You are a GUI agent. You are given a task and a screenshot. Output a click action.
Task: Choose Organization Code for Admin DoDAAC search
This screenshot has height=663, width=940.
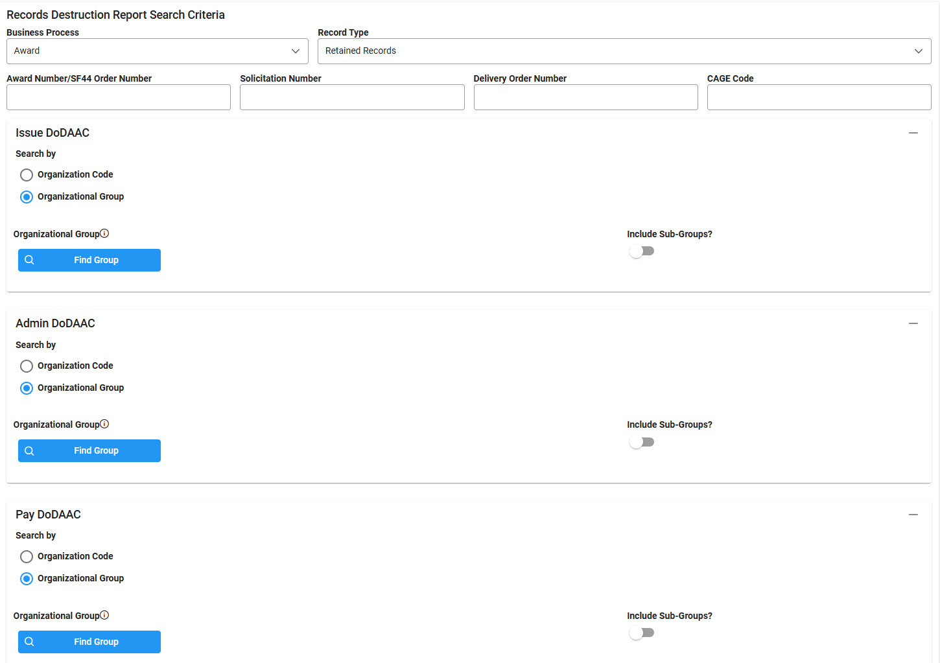(x=27, y=366)
